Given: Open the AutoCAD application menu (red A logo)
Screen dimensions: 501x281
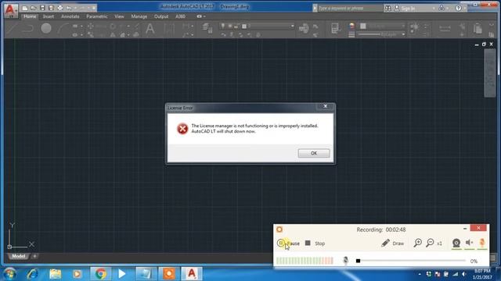Looking at the screenshot, I should click(x=10, y=10).
